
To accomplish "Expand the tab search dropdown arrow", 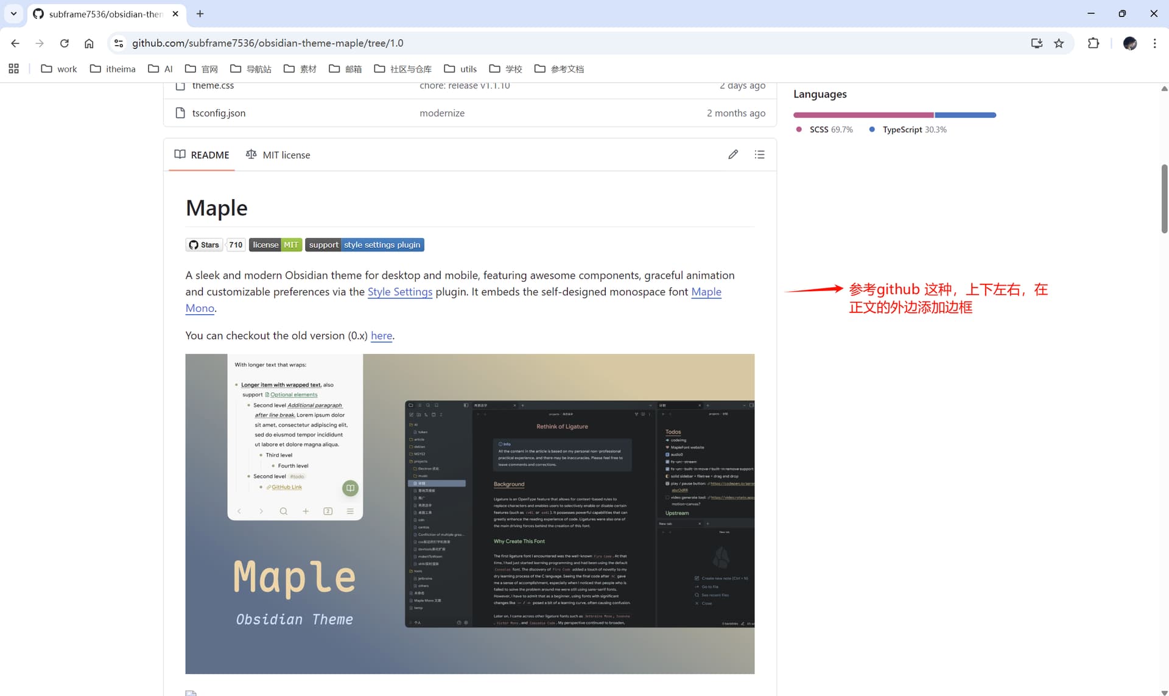I will [x=13, y=13].
